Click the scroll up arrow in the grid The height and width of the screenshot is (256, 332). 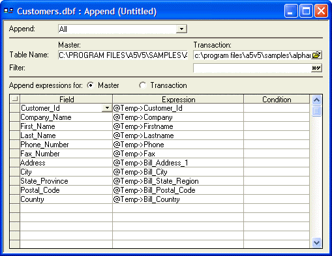[316, 100]
